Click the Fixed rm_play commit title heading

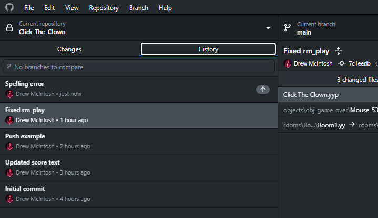coord(306,51)
